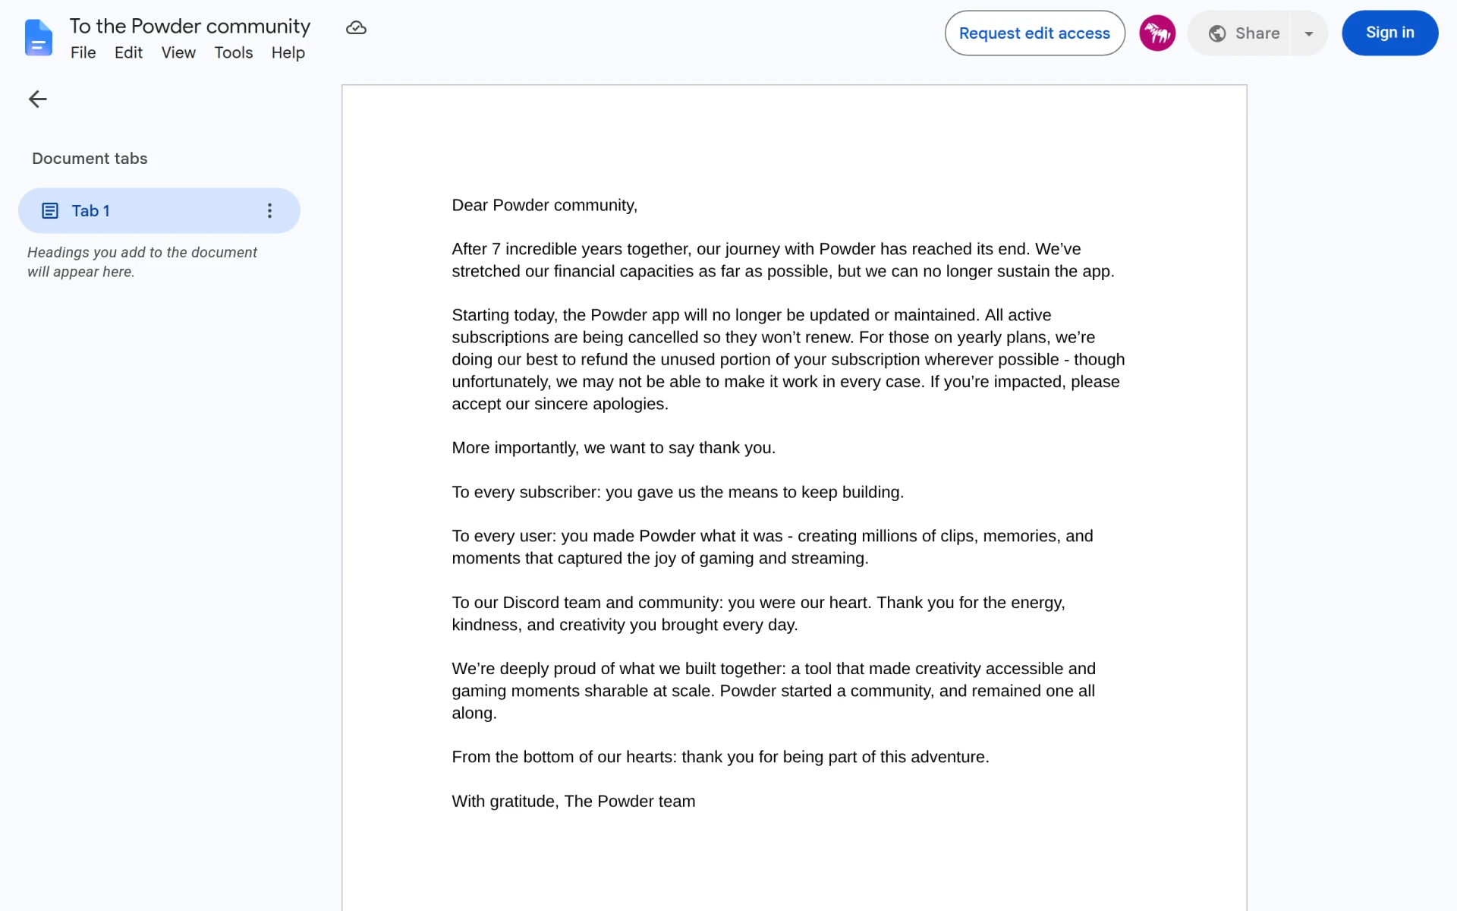Click the pink user avatar icon

(1157, 33)
